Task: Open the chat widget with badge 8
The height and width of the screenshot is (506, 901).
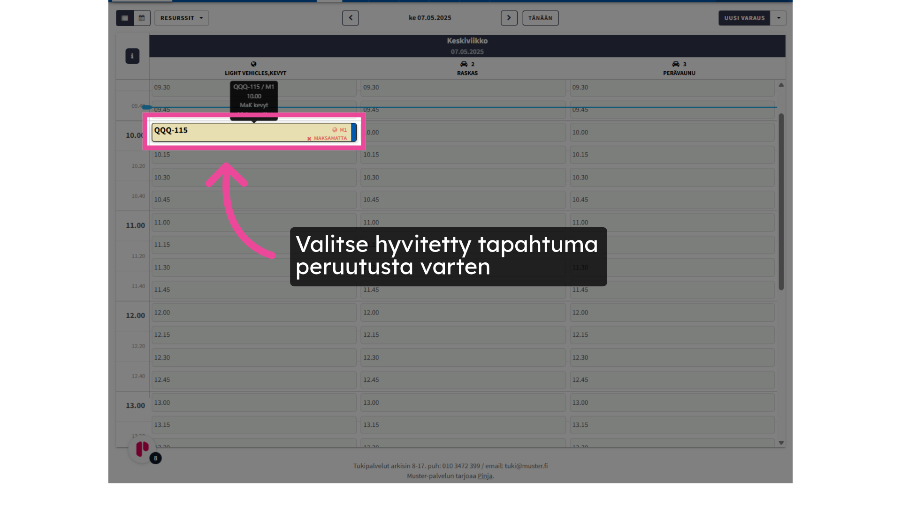Action: click(x=143, y=449)
